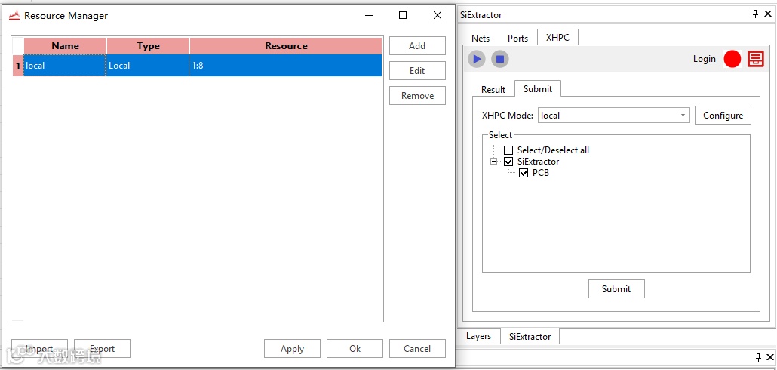This screenshot has height=370, width=777.
Task: Open the Result tab
Action: [493, 90]
